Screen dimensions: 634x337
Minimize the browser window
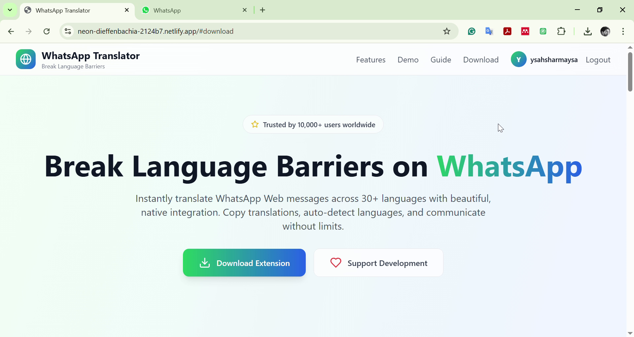578,10
